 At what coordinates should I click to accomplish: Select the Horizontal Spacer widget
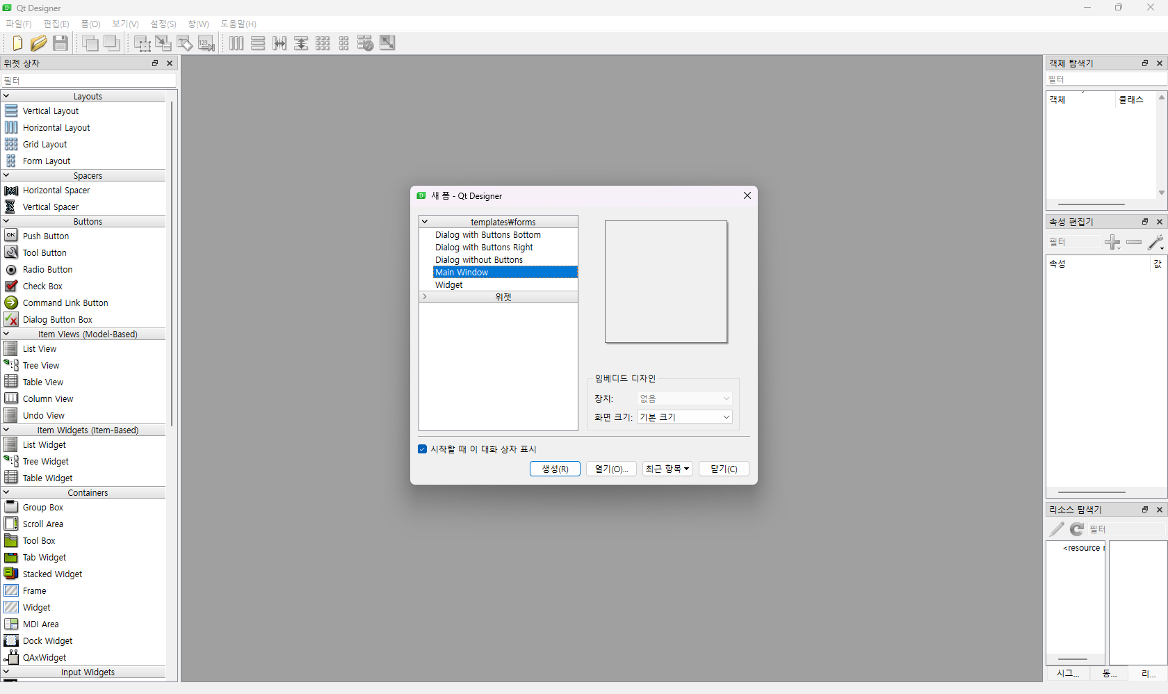(x=56, y=190)
